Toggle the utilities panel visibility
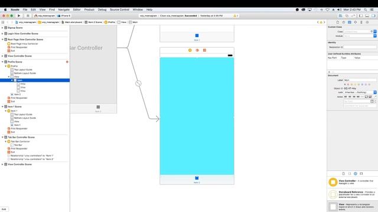The image size is (378, 212). pos(373,16)
